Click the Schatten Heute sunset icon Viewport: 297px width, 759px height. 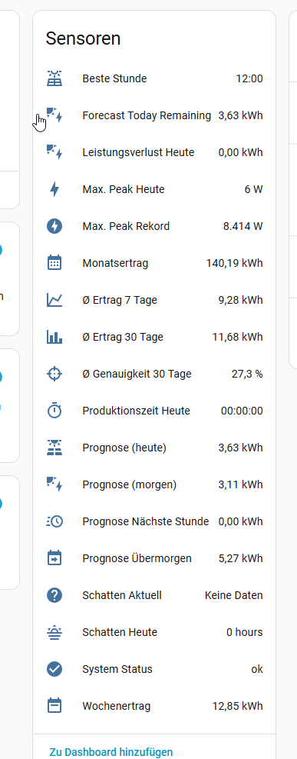click(x=54, y=632)
